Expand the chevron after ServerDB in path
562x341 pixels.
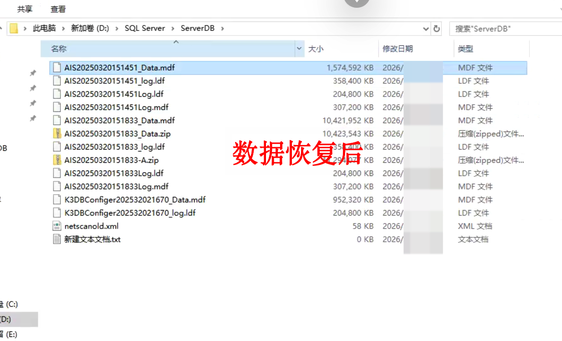tap(222, 28)
